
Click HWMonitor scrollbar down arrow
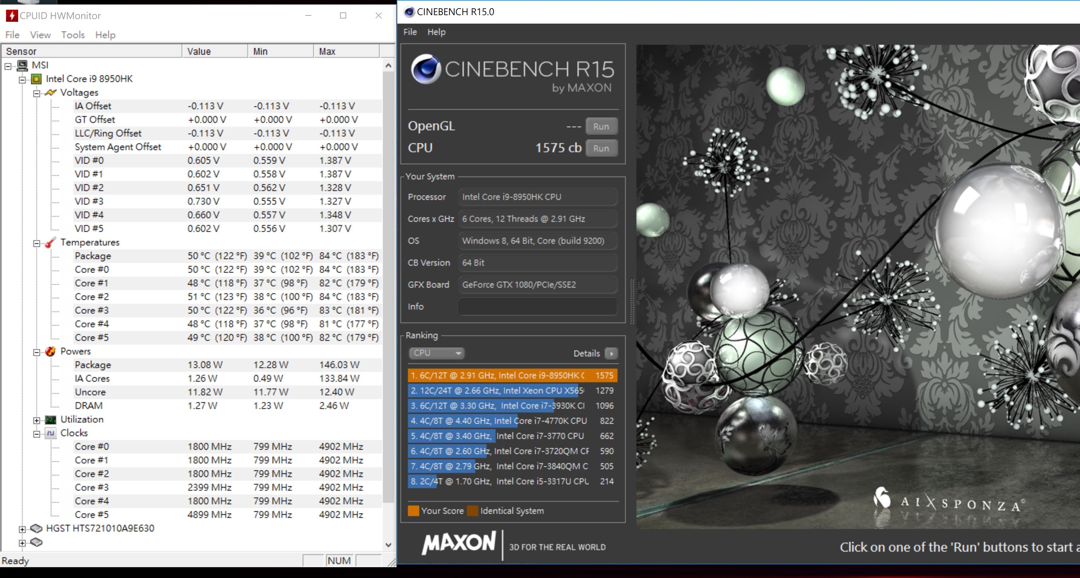click(388, 545)
